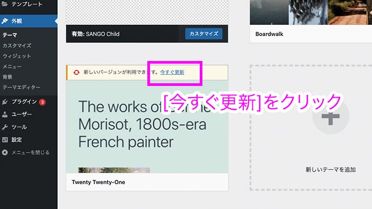This screenshot has height=209, width=372.
Task: Click the blue カスタマイズ button for SANGO Child
Action: [x=204, y=34]
